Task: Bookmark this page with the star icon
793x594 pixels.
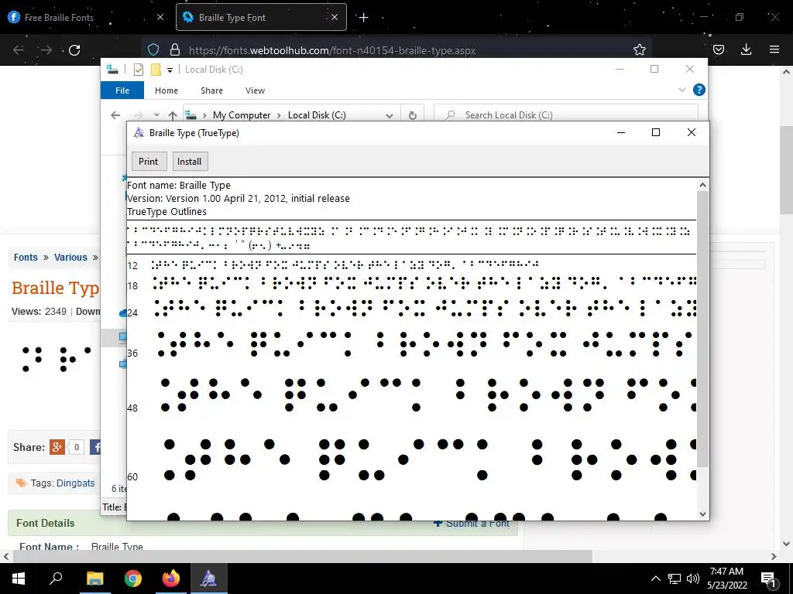Action: pyautogui.click(x=639, y=49)
